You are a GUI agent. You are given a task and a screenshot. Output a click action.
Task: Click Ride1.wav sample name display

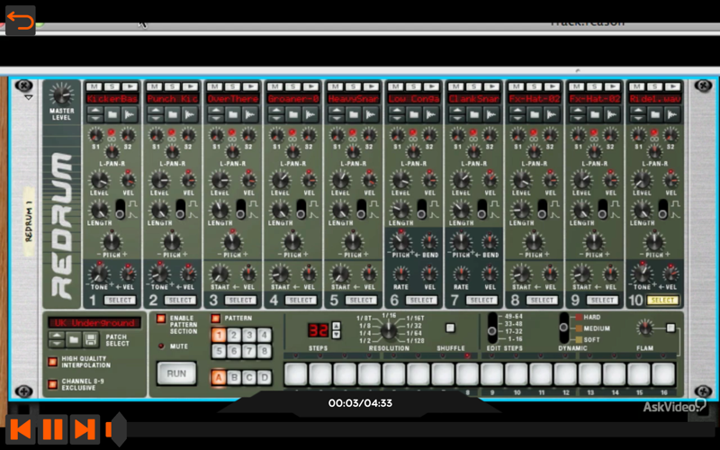(x=655, y=99)
